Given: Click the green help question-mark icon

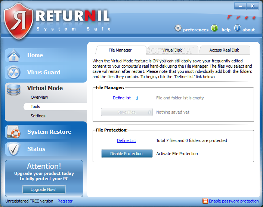Looking at the screenshot, I should (x=214, y=28).
